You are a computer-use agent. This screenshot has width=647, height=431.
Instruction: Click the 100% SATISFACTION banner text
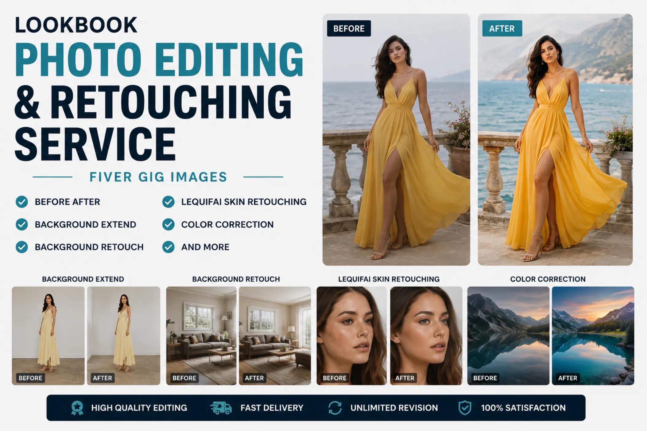click(523, 408)
